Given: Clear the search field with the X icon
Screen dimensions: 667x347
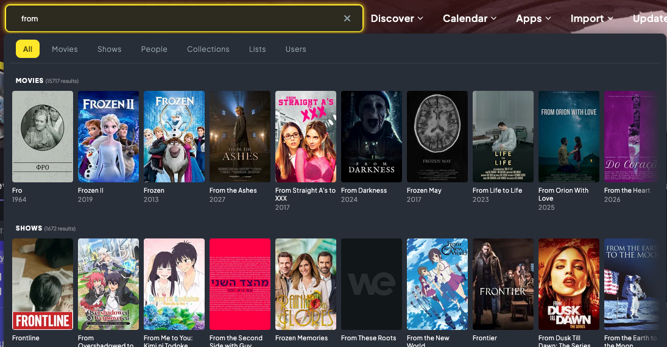Looking at the screenshot, I should tap(347, 18).
